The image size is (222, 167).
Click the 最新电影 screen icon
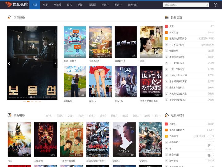[x=10, y=115]
